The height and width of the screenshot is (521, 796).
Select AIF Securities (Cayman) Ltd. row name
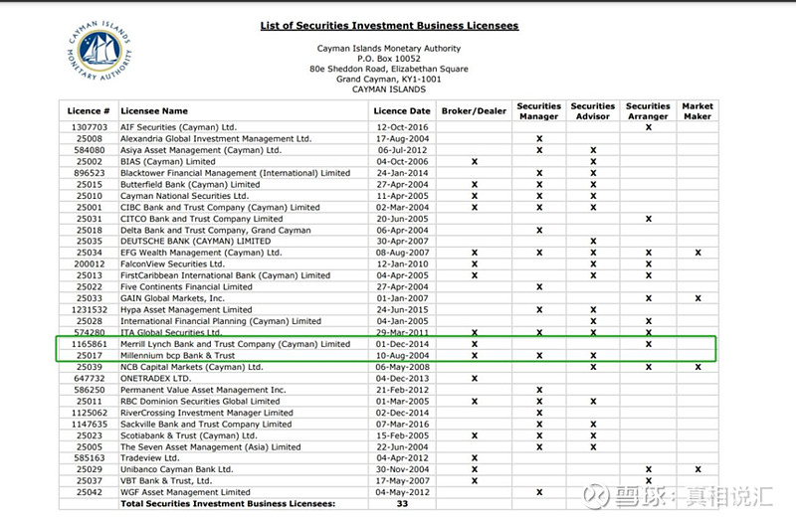click(178, 127)
